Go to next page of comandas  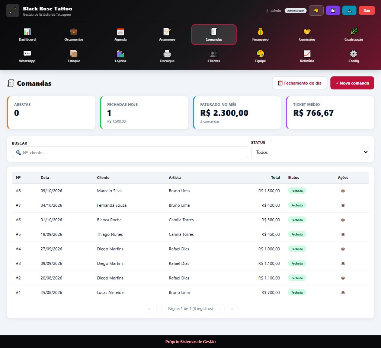click(x=220, y=309)
